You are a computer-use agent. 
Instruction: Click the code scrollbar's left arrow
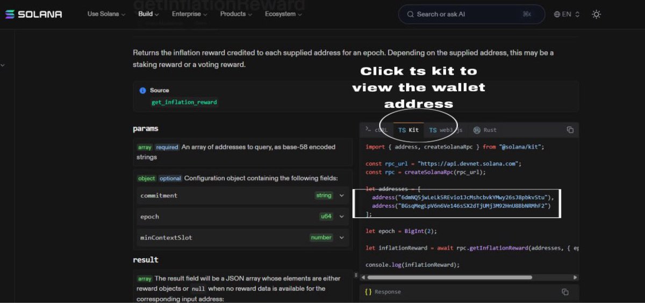(x=363, y=277)
